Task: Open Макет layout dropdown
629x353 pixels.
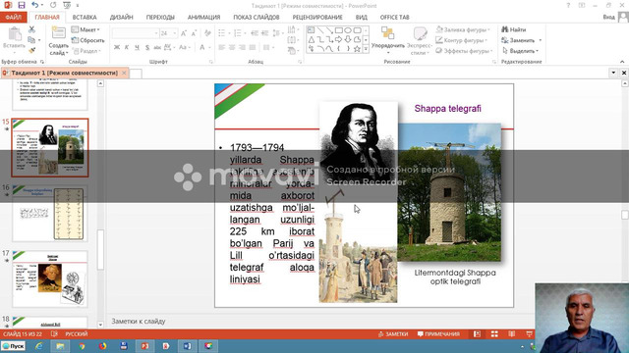Action: coord(86,29)
